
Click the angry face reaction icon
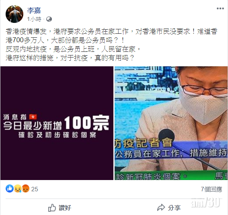click(x=26, y=188)
